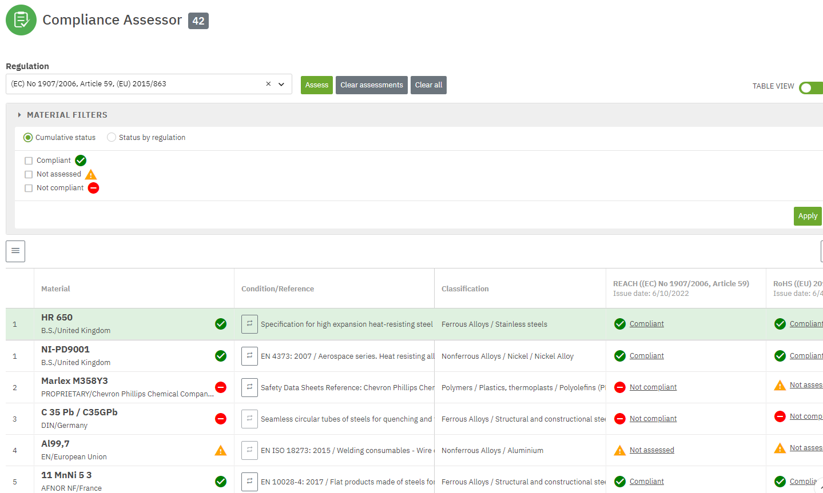The image size is (823, 493).
Task: Select the Status by regulation radio option
Action: click(x=112, y=138)
